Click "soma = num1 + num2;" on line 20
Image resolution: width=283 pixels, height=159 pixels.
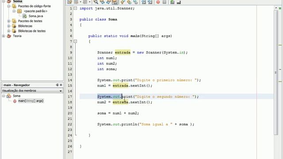pyautogui.click(x=118, y=114)
